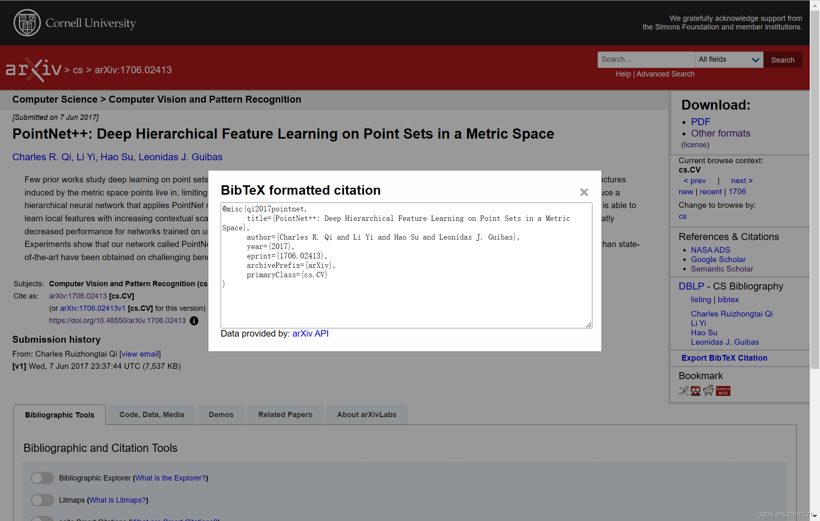The image size is (820, 521).
Task: Toggle the Bibliographic Explorer switch
Action: point(42,478)
